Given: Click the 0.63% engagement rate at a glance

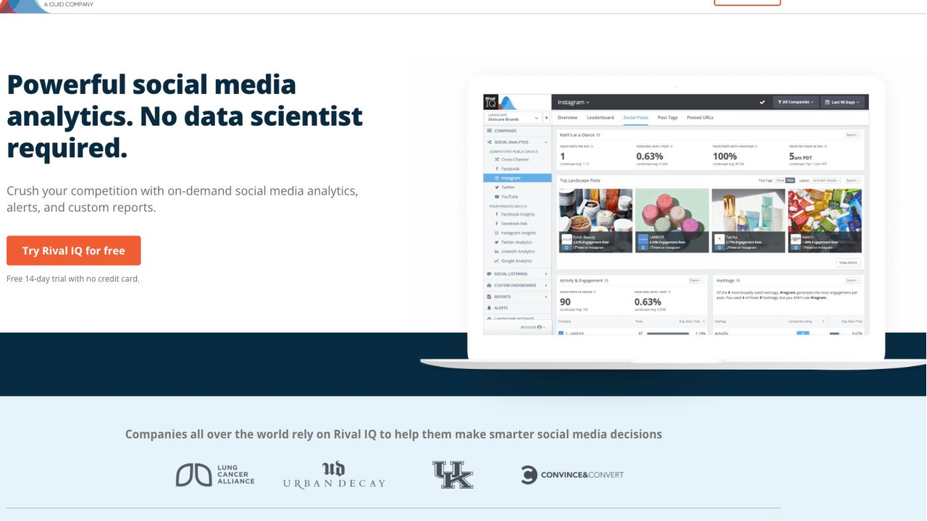Looking at the screenshot, I should point(650,156).
